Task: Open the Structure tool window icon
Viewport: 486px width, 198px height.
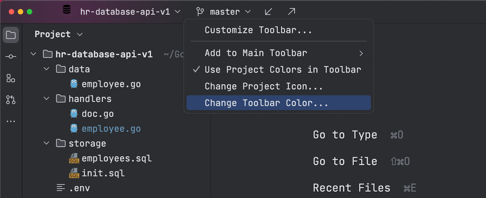Action: (x=11, y=78)
